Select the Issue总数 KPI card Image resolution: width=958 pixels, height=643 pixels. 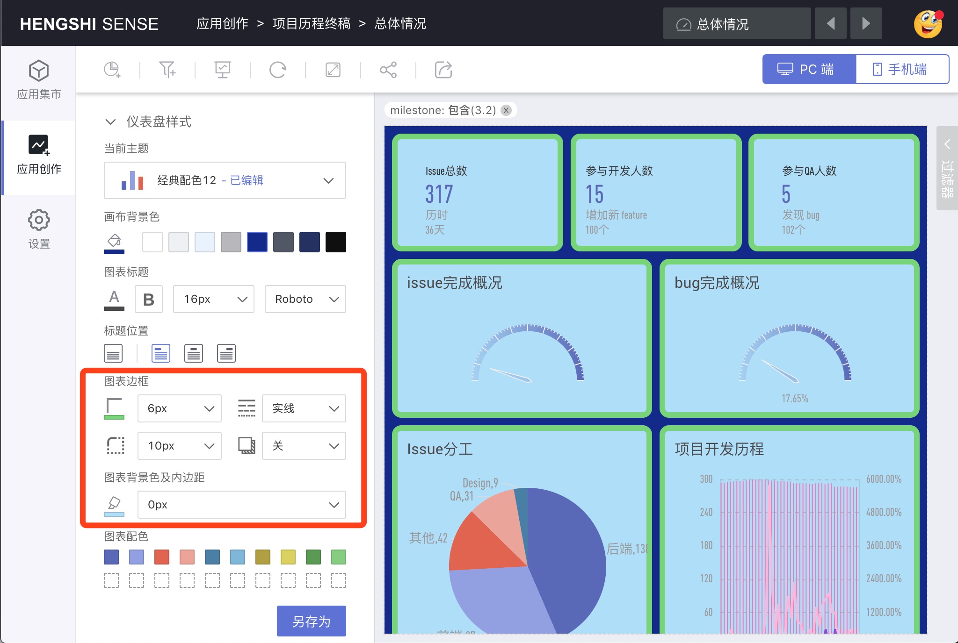478,193
